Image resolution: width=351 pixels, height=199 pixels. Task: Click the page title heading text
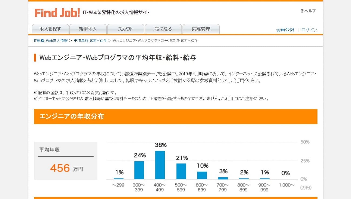(x=118, y=58)
